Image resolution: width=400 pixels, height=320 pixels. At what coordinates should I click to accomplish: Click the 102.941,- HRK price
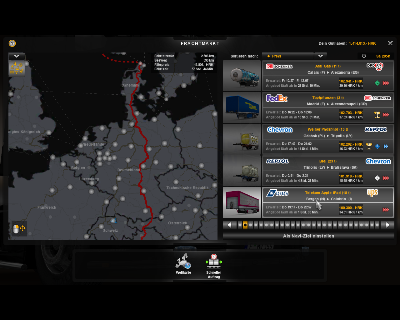pyautogui.click(x=351, y=81)
